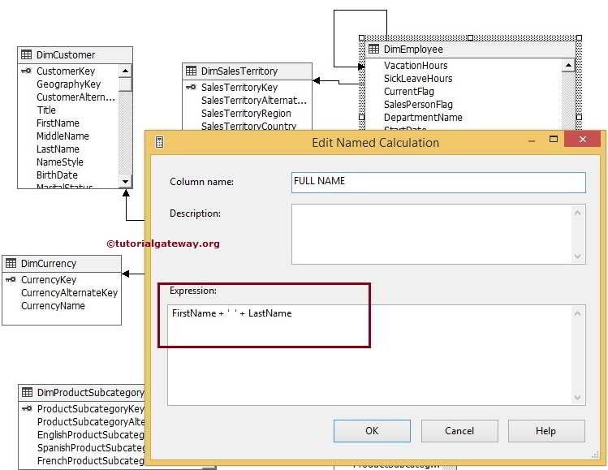Select the DimSalesTerritory table header
This screenshot has width=608, height=470.
point(248,71)
